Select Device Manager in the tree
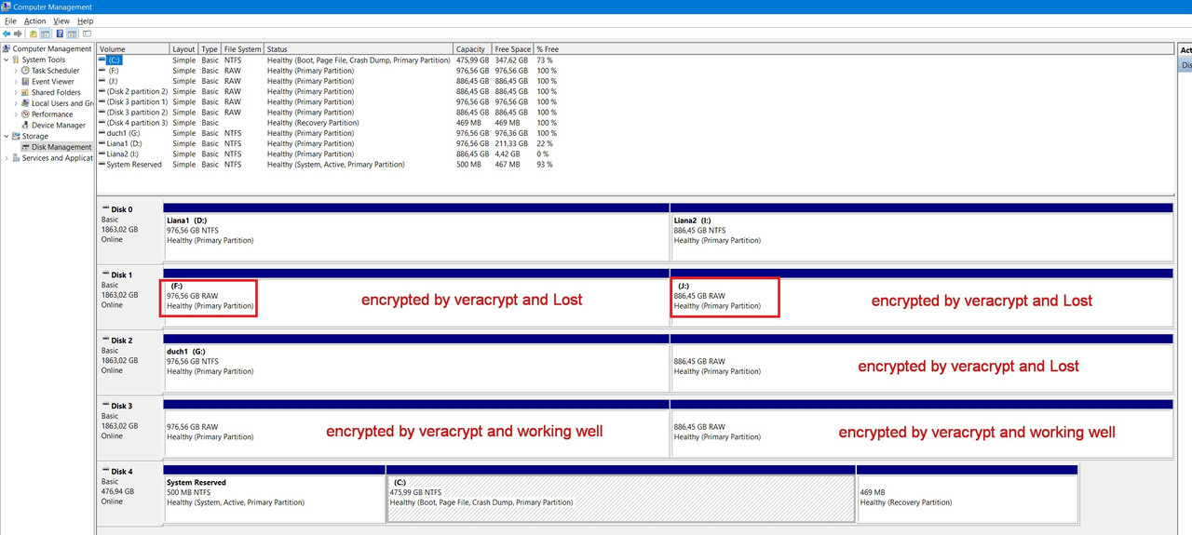Screen dimensions: 1192x535 click(59, 125)
